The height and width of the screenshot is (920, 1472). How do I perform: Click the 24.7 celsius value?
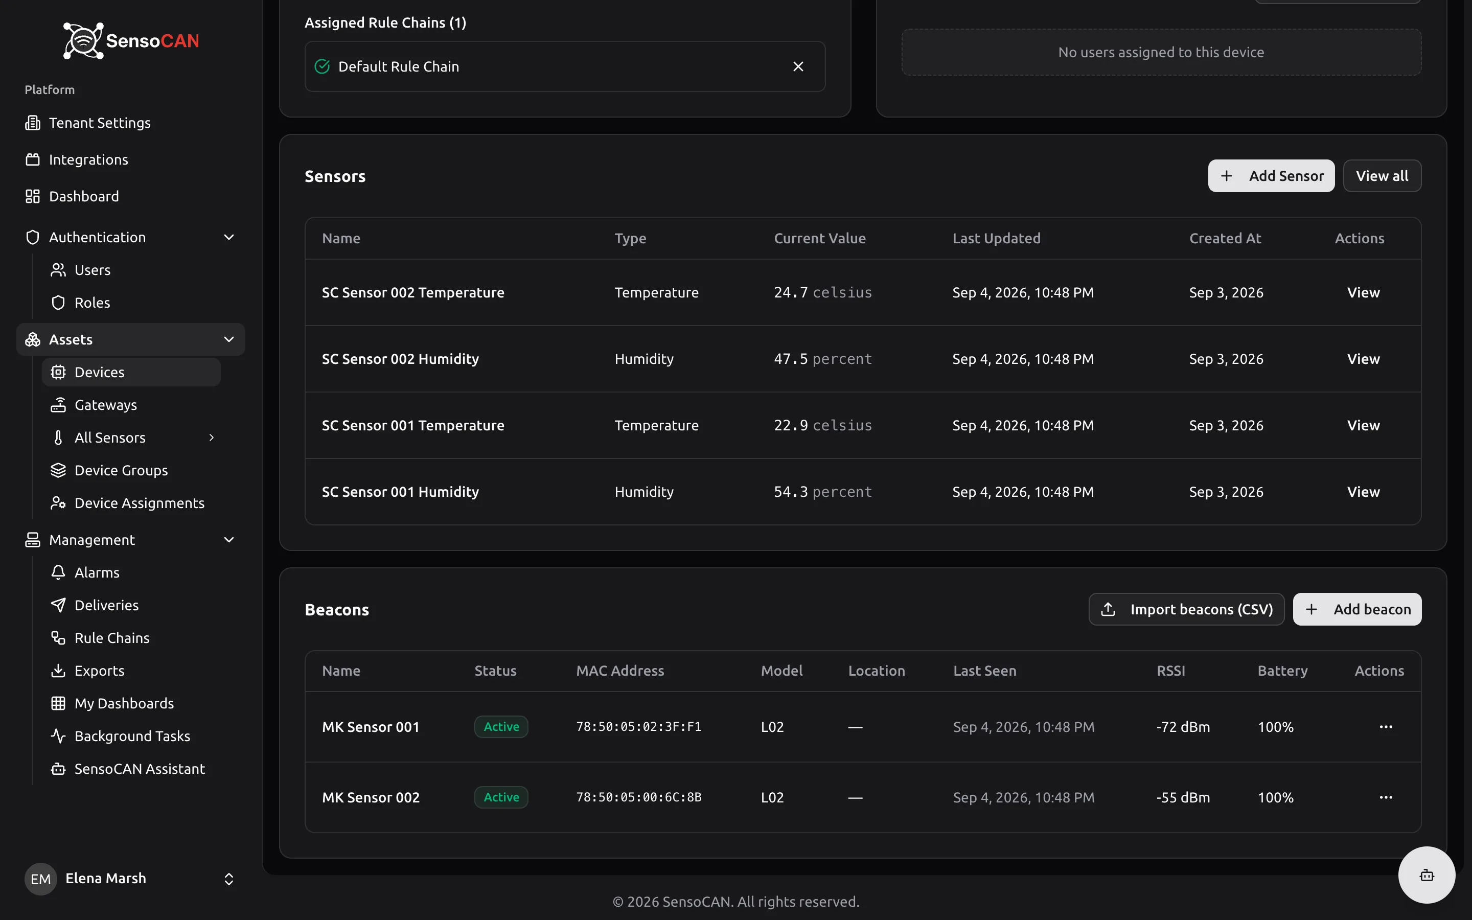pyautogui.click(x=823, y=293)
